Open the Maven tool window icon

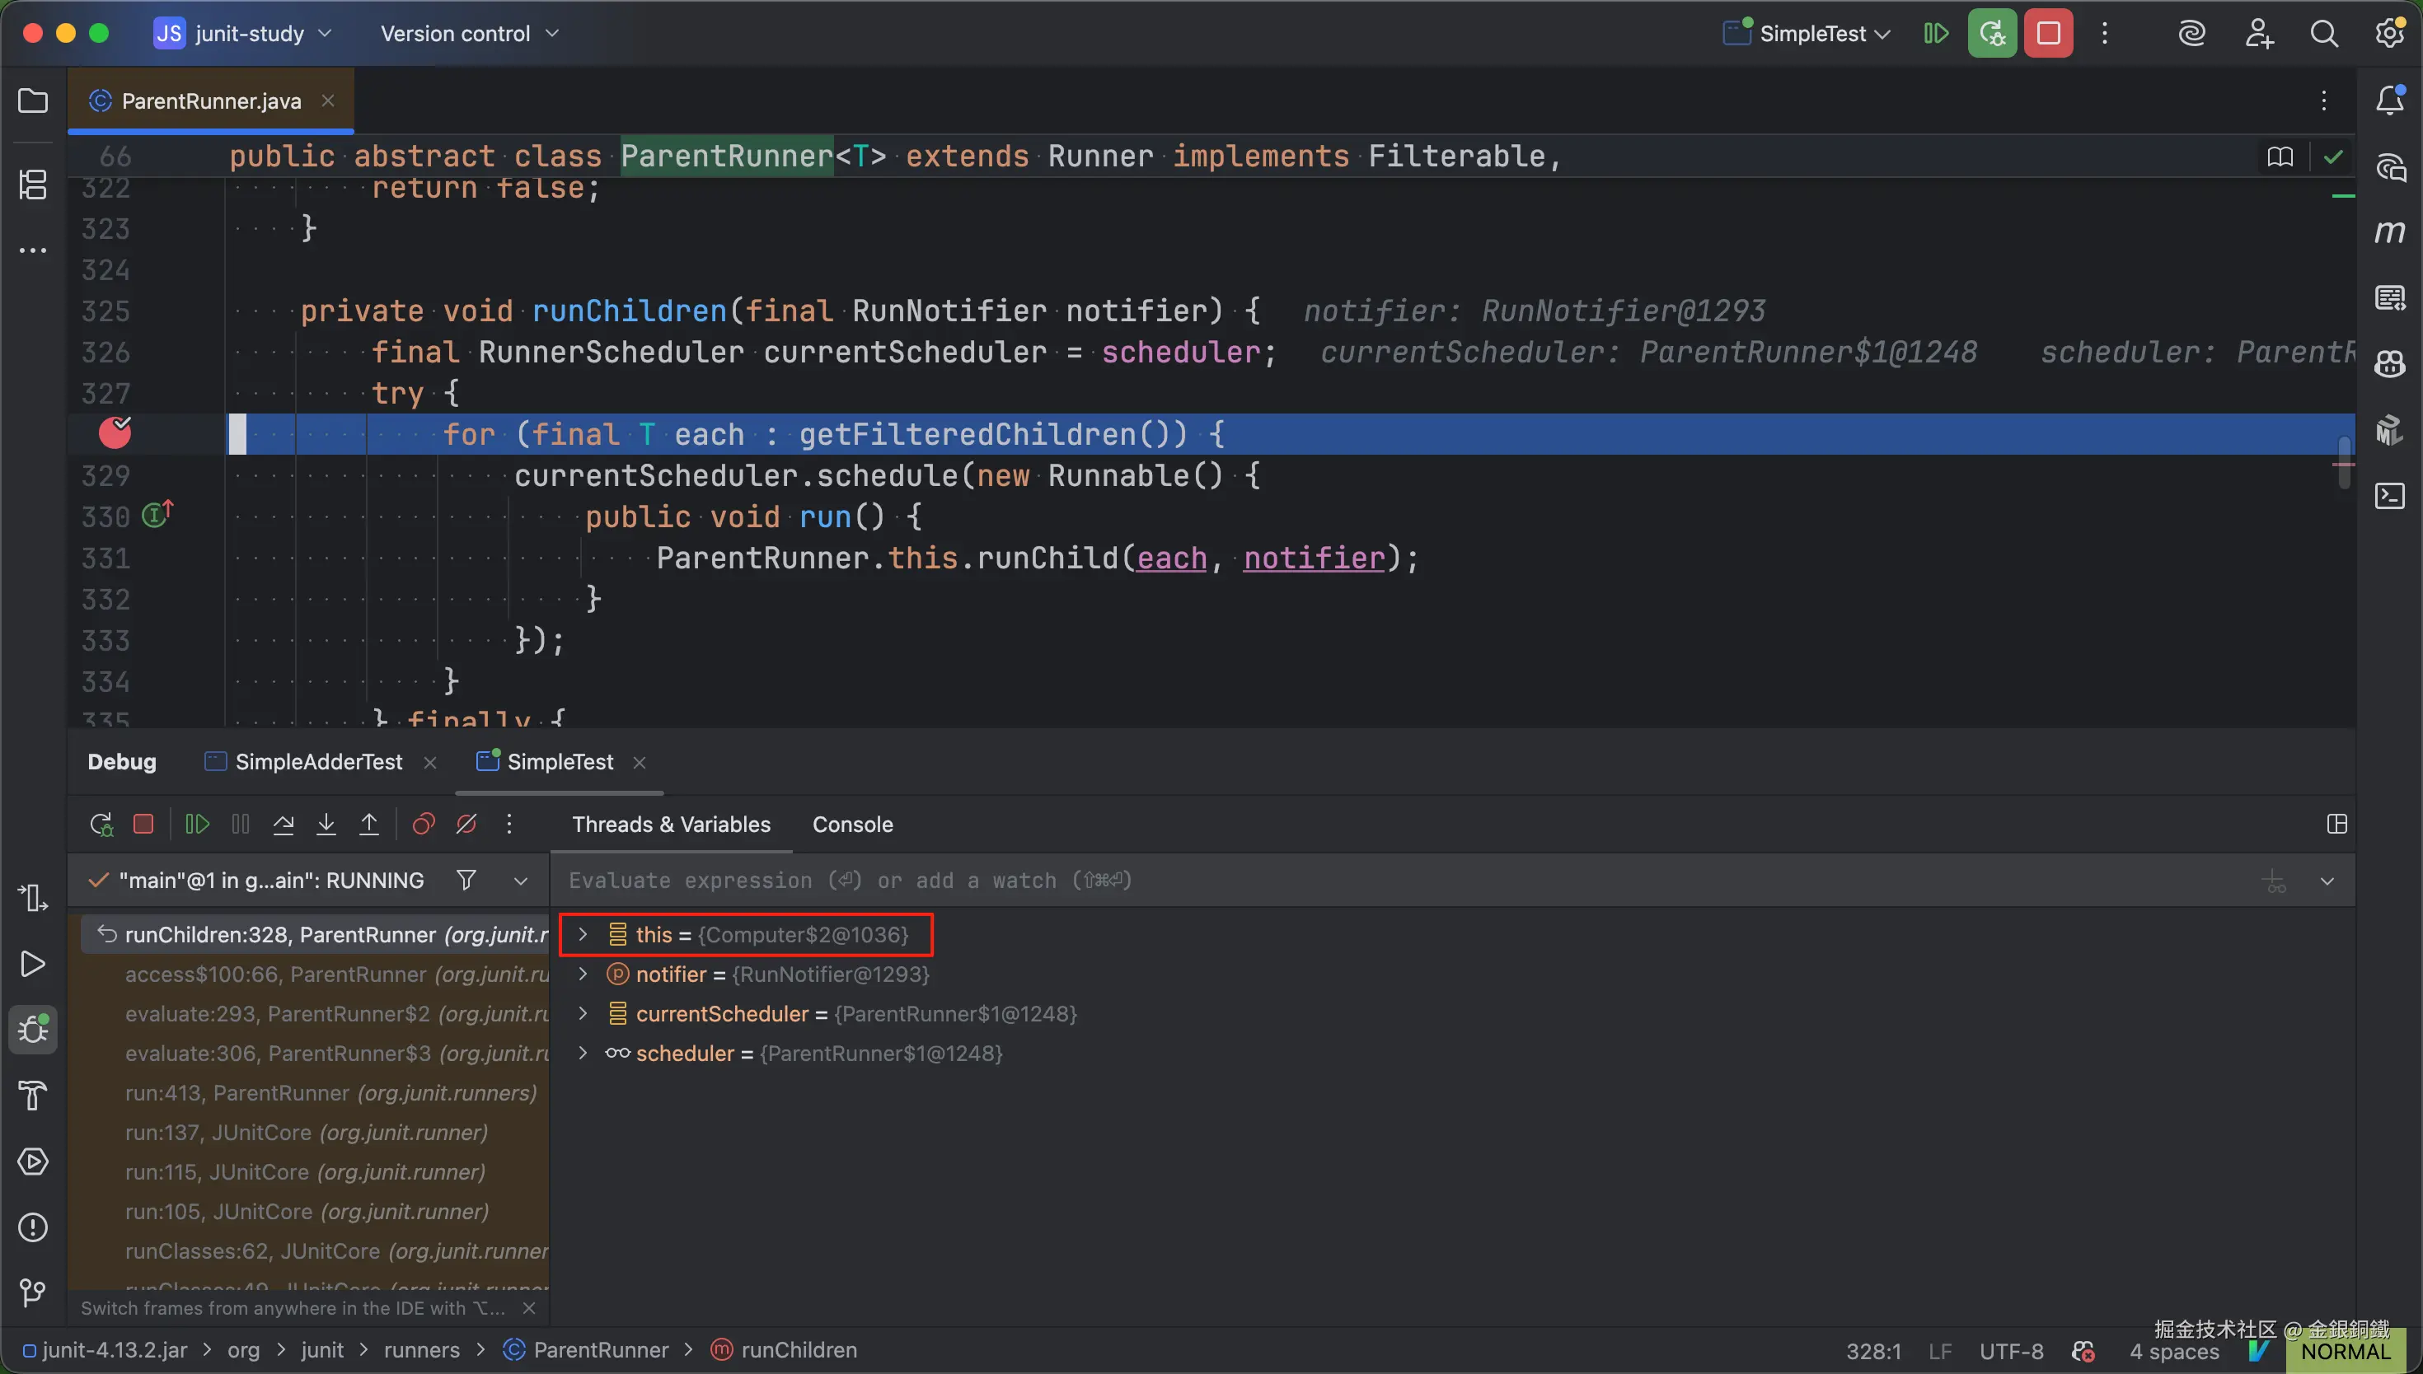2389,232
